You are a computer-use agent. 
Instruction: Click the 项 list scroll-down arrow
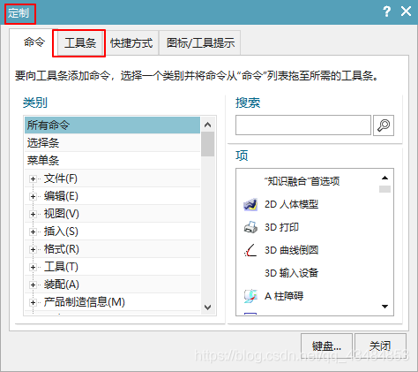384,307
